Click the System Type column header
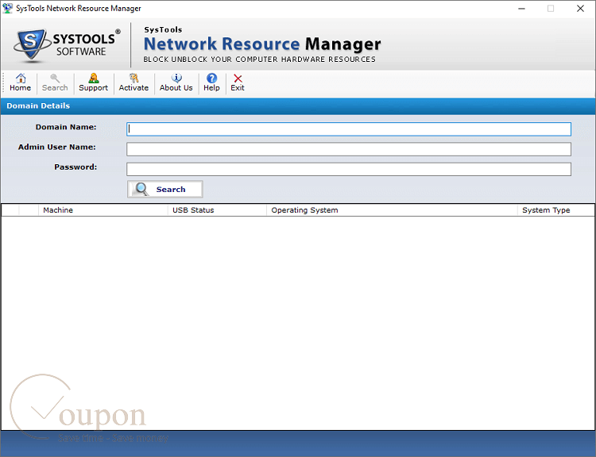The image size is (596, 457). [x=556, y=210]
